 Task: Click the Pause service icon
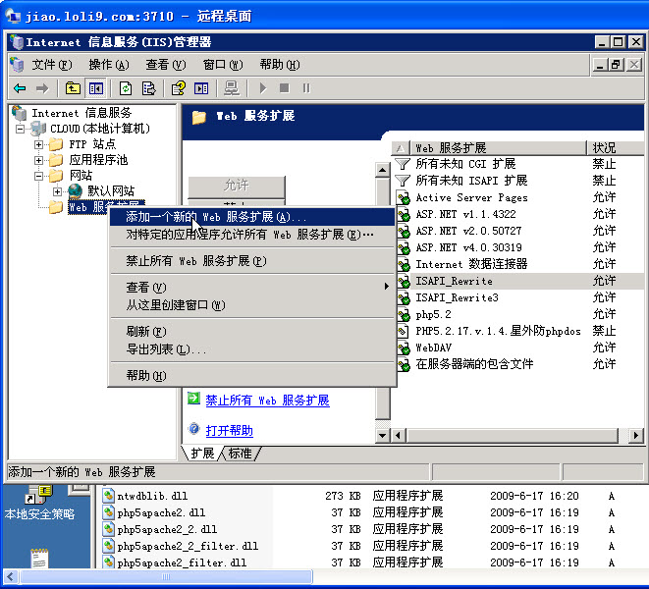(x=306, y=88)
